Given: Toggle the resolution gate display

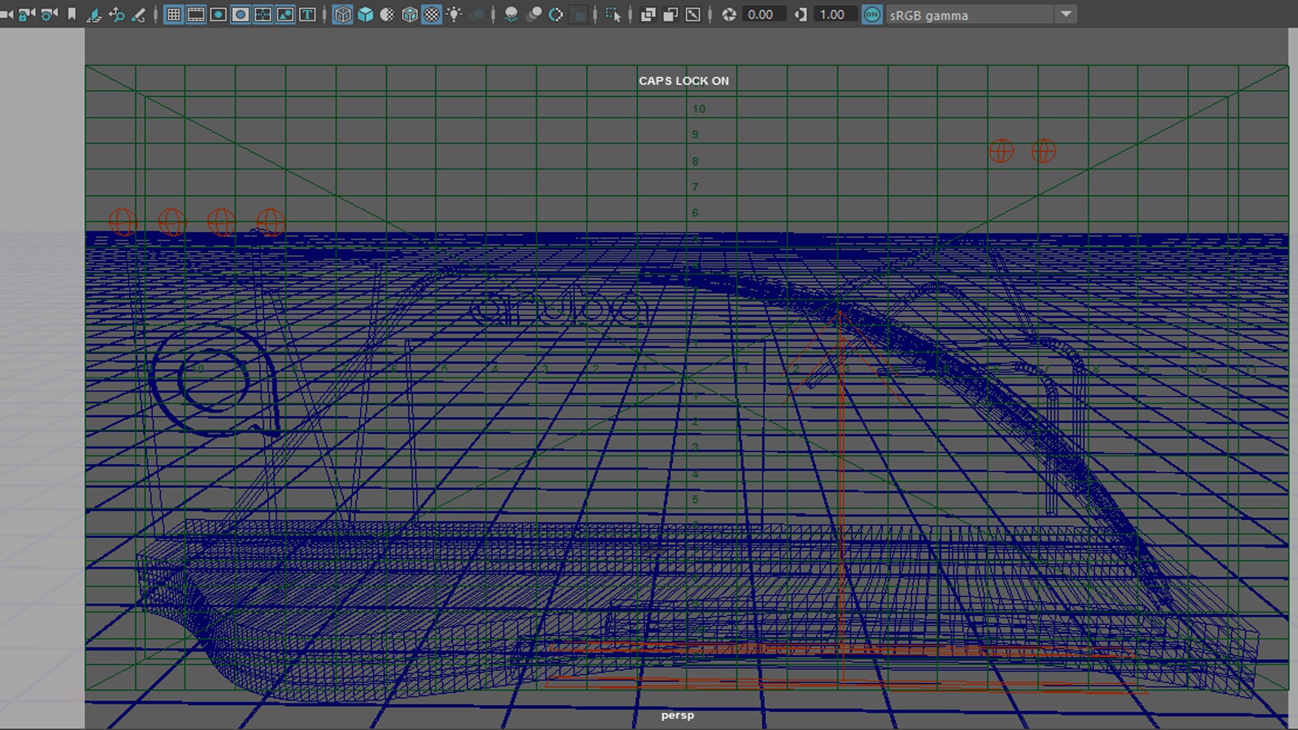Looking at the screenshot, I should pyautogui.click(x=218, y=14).
